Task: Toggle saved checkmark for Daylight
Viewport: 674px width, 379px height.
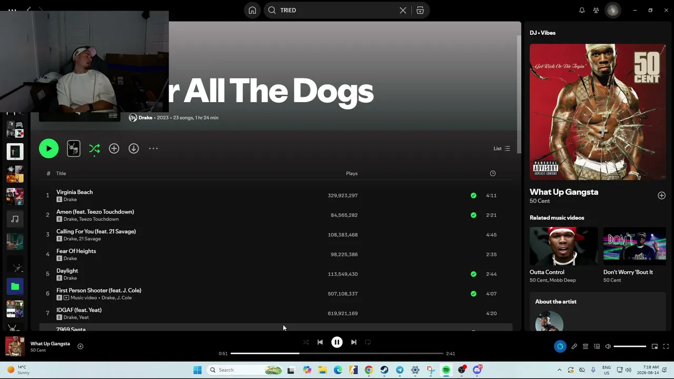Action: click(473, 274)
